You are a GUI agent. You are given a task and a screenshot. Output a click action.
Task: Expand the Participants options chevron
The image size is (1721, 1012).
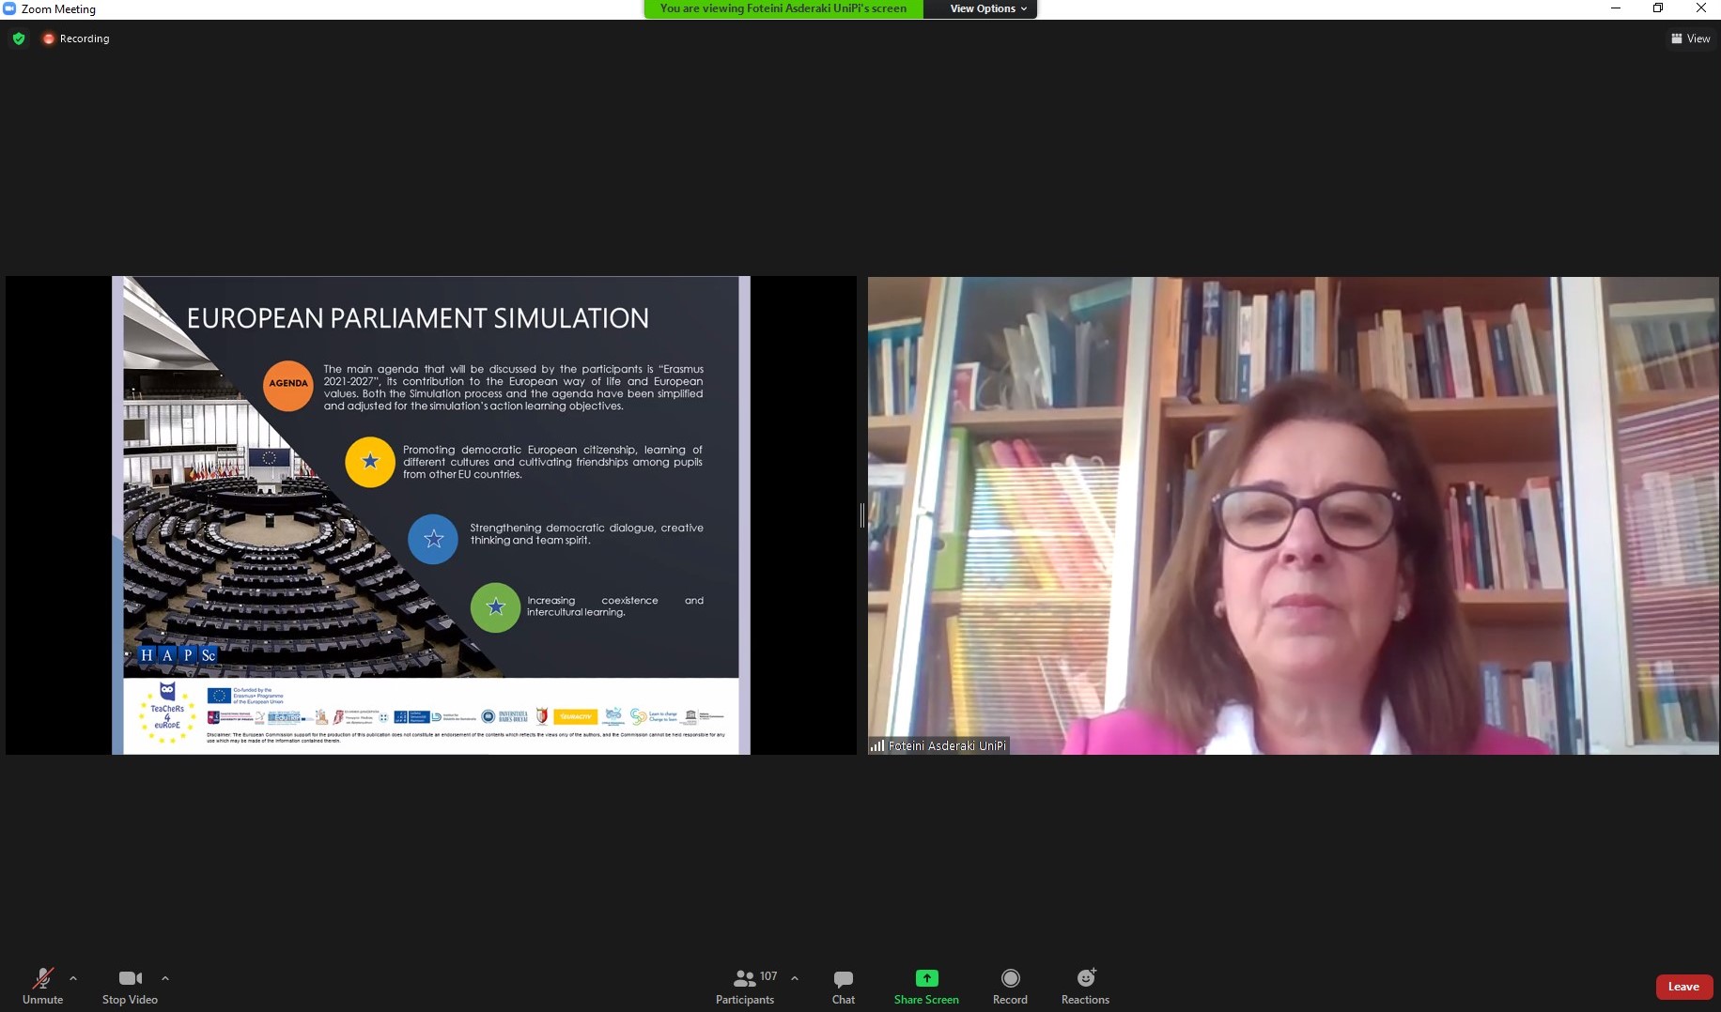coord(795,978)
